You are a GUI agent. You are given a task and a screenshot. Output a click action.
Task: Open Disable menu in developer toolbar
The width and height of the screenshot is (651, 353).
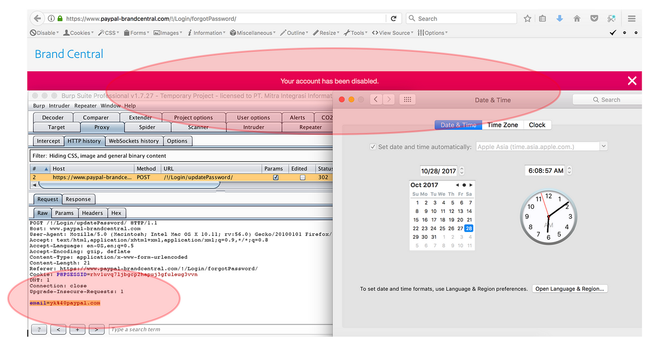(45, 33)
